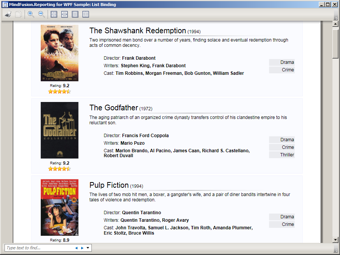Image resolution: width=340 pixels, height=255 pixels.
Task: Click the Thriller genre tag
Action: (x=282, y=155)
